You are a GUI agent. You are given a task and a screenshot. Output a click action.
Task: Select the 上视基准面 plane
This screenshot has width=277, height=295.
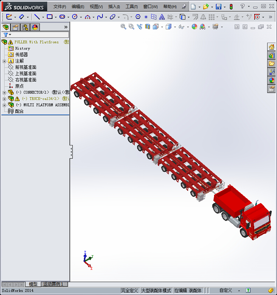tap(26, 73)
